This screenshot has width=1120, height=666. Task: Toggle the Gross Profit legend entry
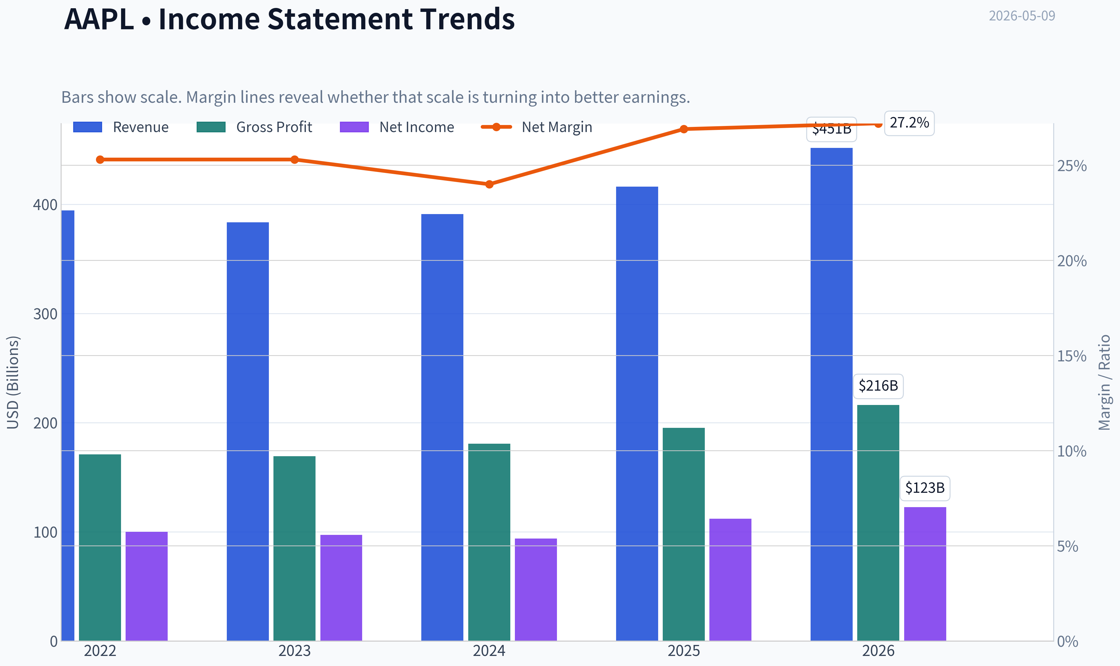(x=254, y=127)
